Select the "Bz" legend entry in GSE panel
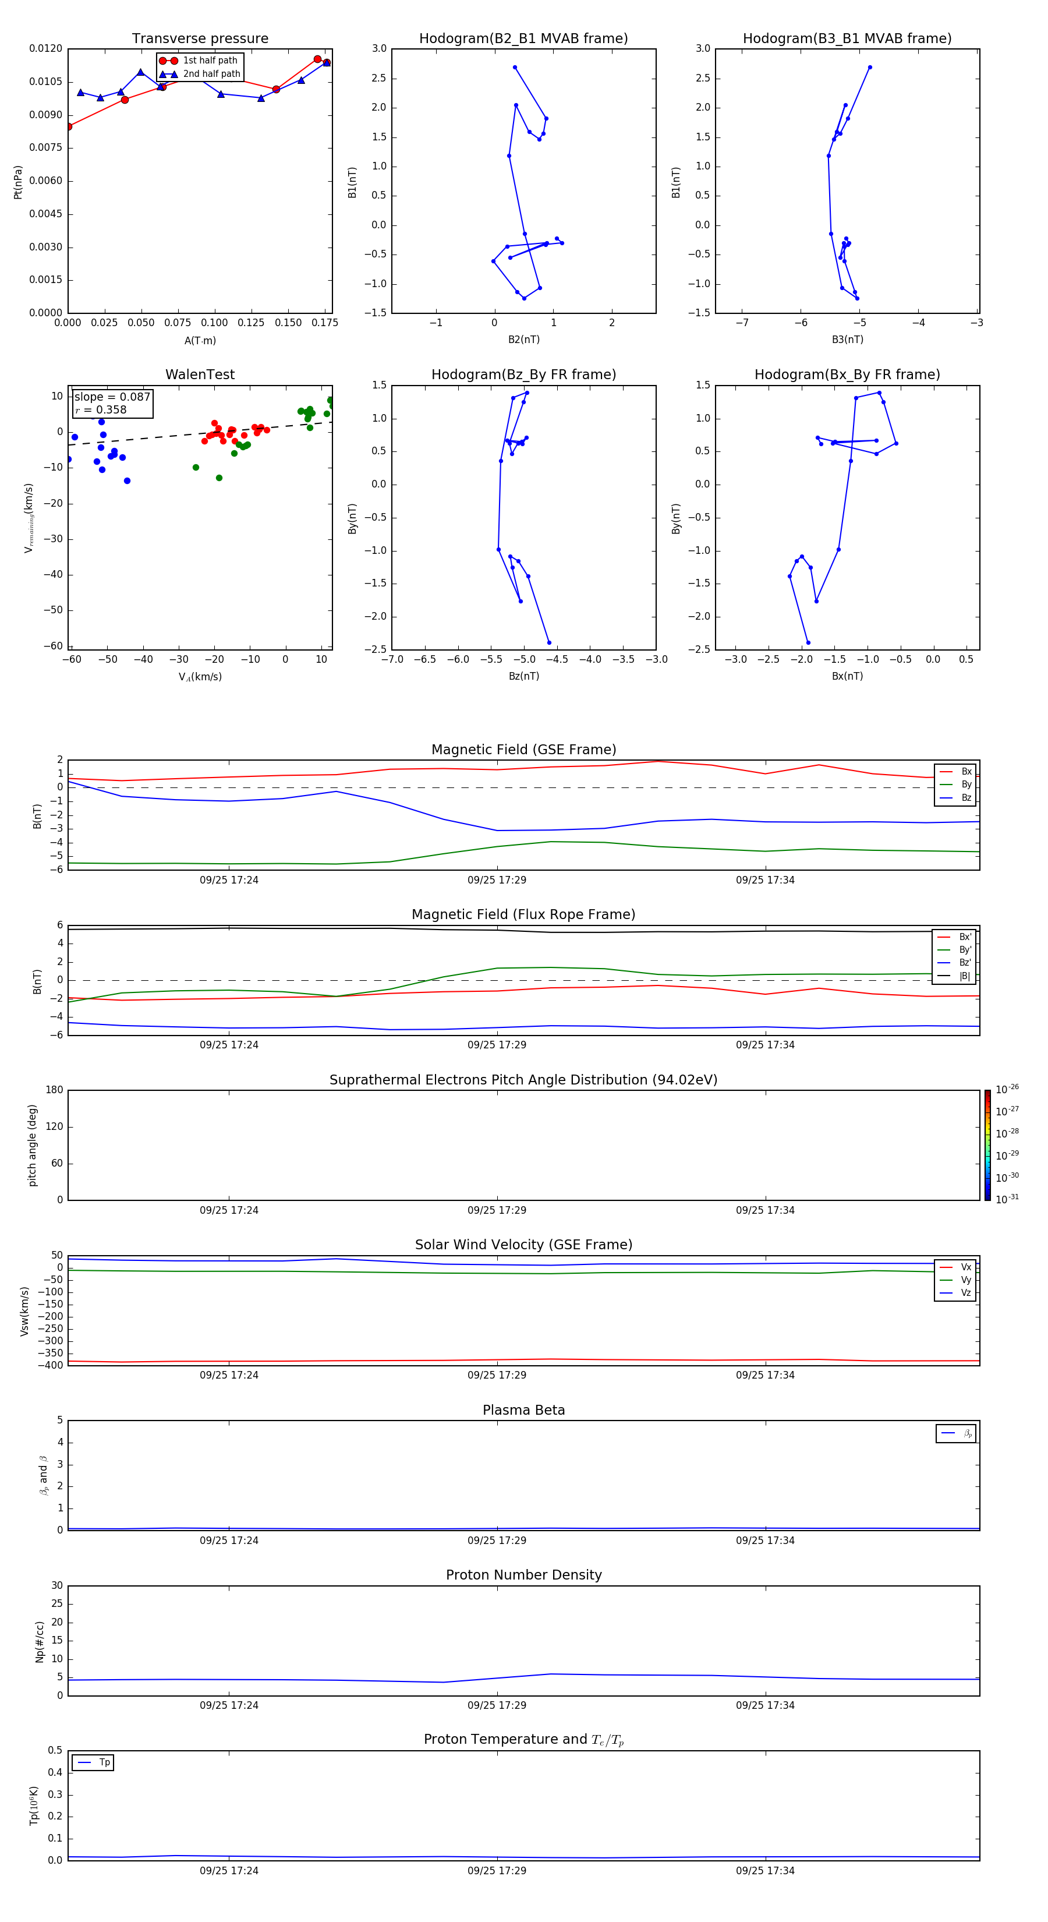Image resolution: width=1048 pixels, height=1922 pixels. coord(955,797)
